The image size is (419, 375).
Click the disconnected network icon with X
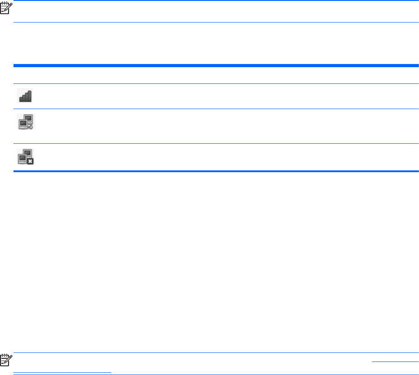[x=26, y=156]
